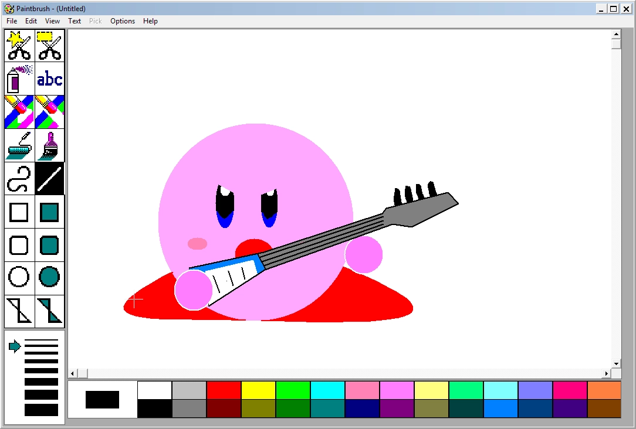Image resolution: width=636 pixels, height=429 pixels.
Task: Select the teal swatch below cyan
Action: point(328,408)
